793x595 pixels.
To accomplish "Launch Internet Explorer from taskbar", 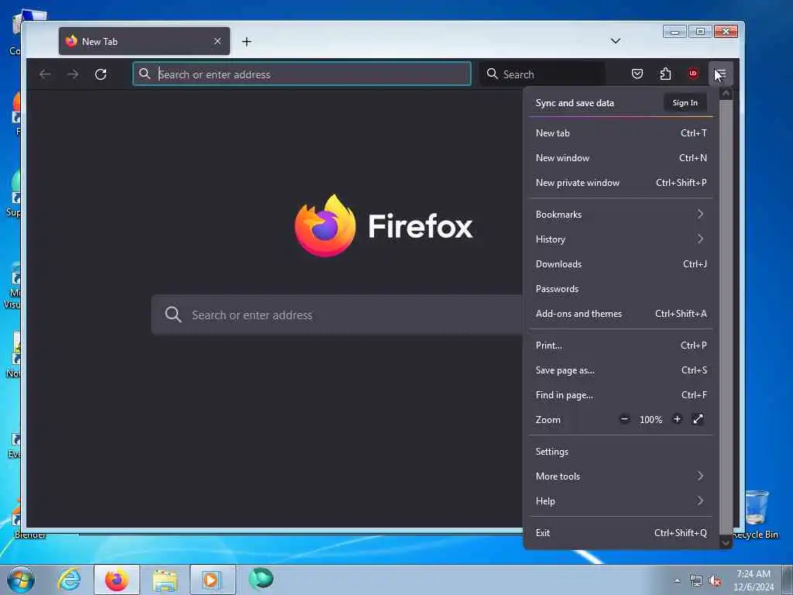I will [69, 580].
